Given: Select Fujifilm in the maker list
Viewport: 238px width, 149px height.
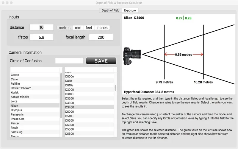Looking at the screenshot, I should (35, 84).
